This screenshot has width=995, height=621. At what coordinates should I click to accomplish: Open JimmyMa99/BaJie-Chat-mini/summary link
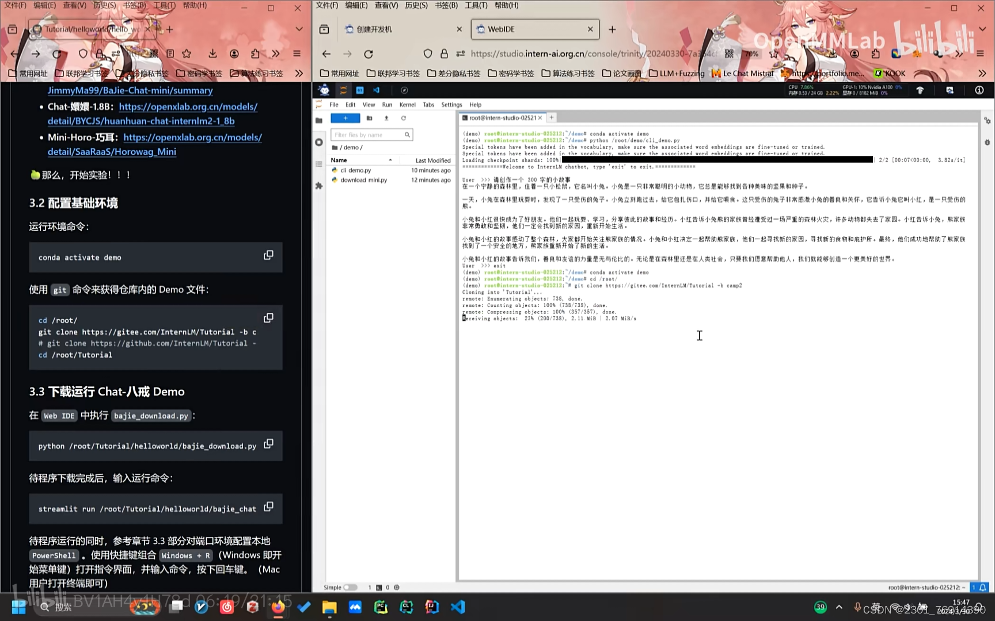(130, 90)
